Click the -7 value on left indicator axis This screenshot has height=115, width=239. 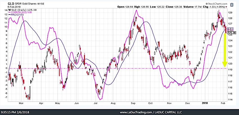6,97
